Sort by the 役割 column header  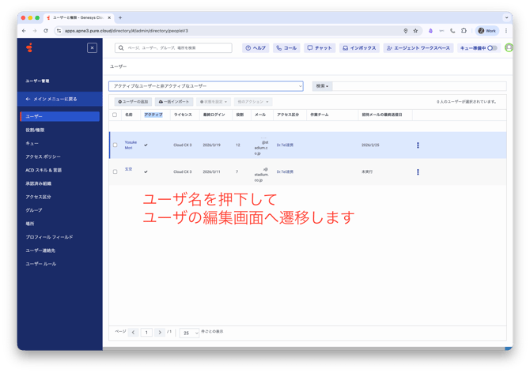(240, 115)
